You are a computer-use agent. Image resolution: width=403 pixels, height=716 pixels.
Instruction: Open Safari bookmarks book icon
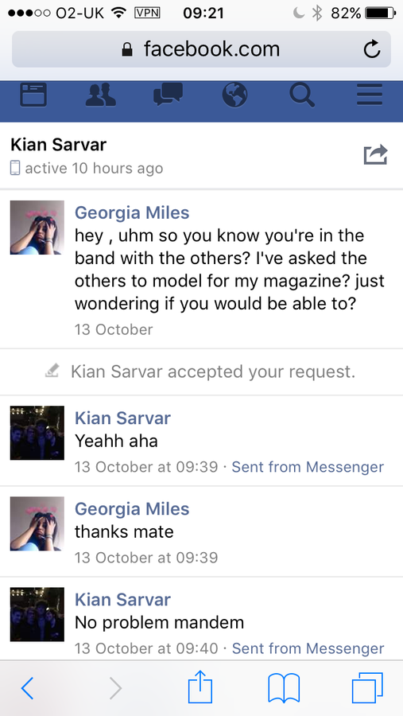point(284,688)
